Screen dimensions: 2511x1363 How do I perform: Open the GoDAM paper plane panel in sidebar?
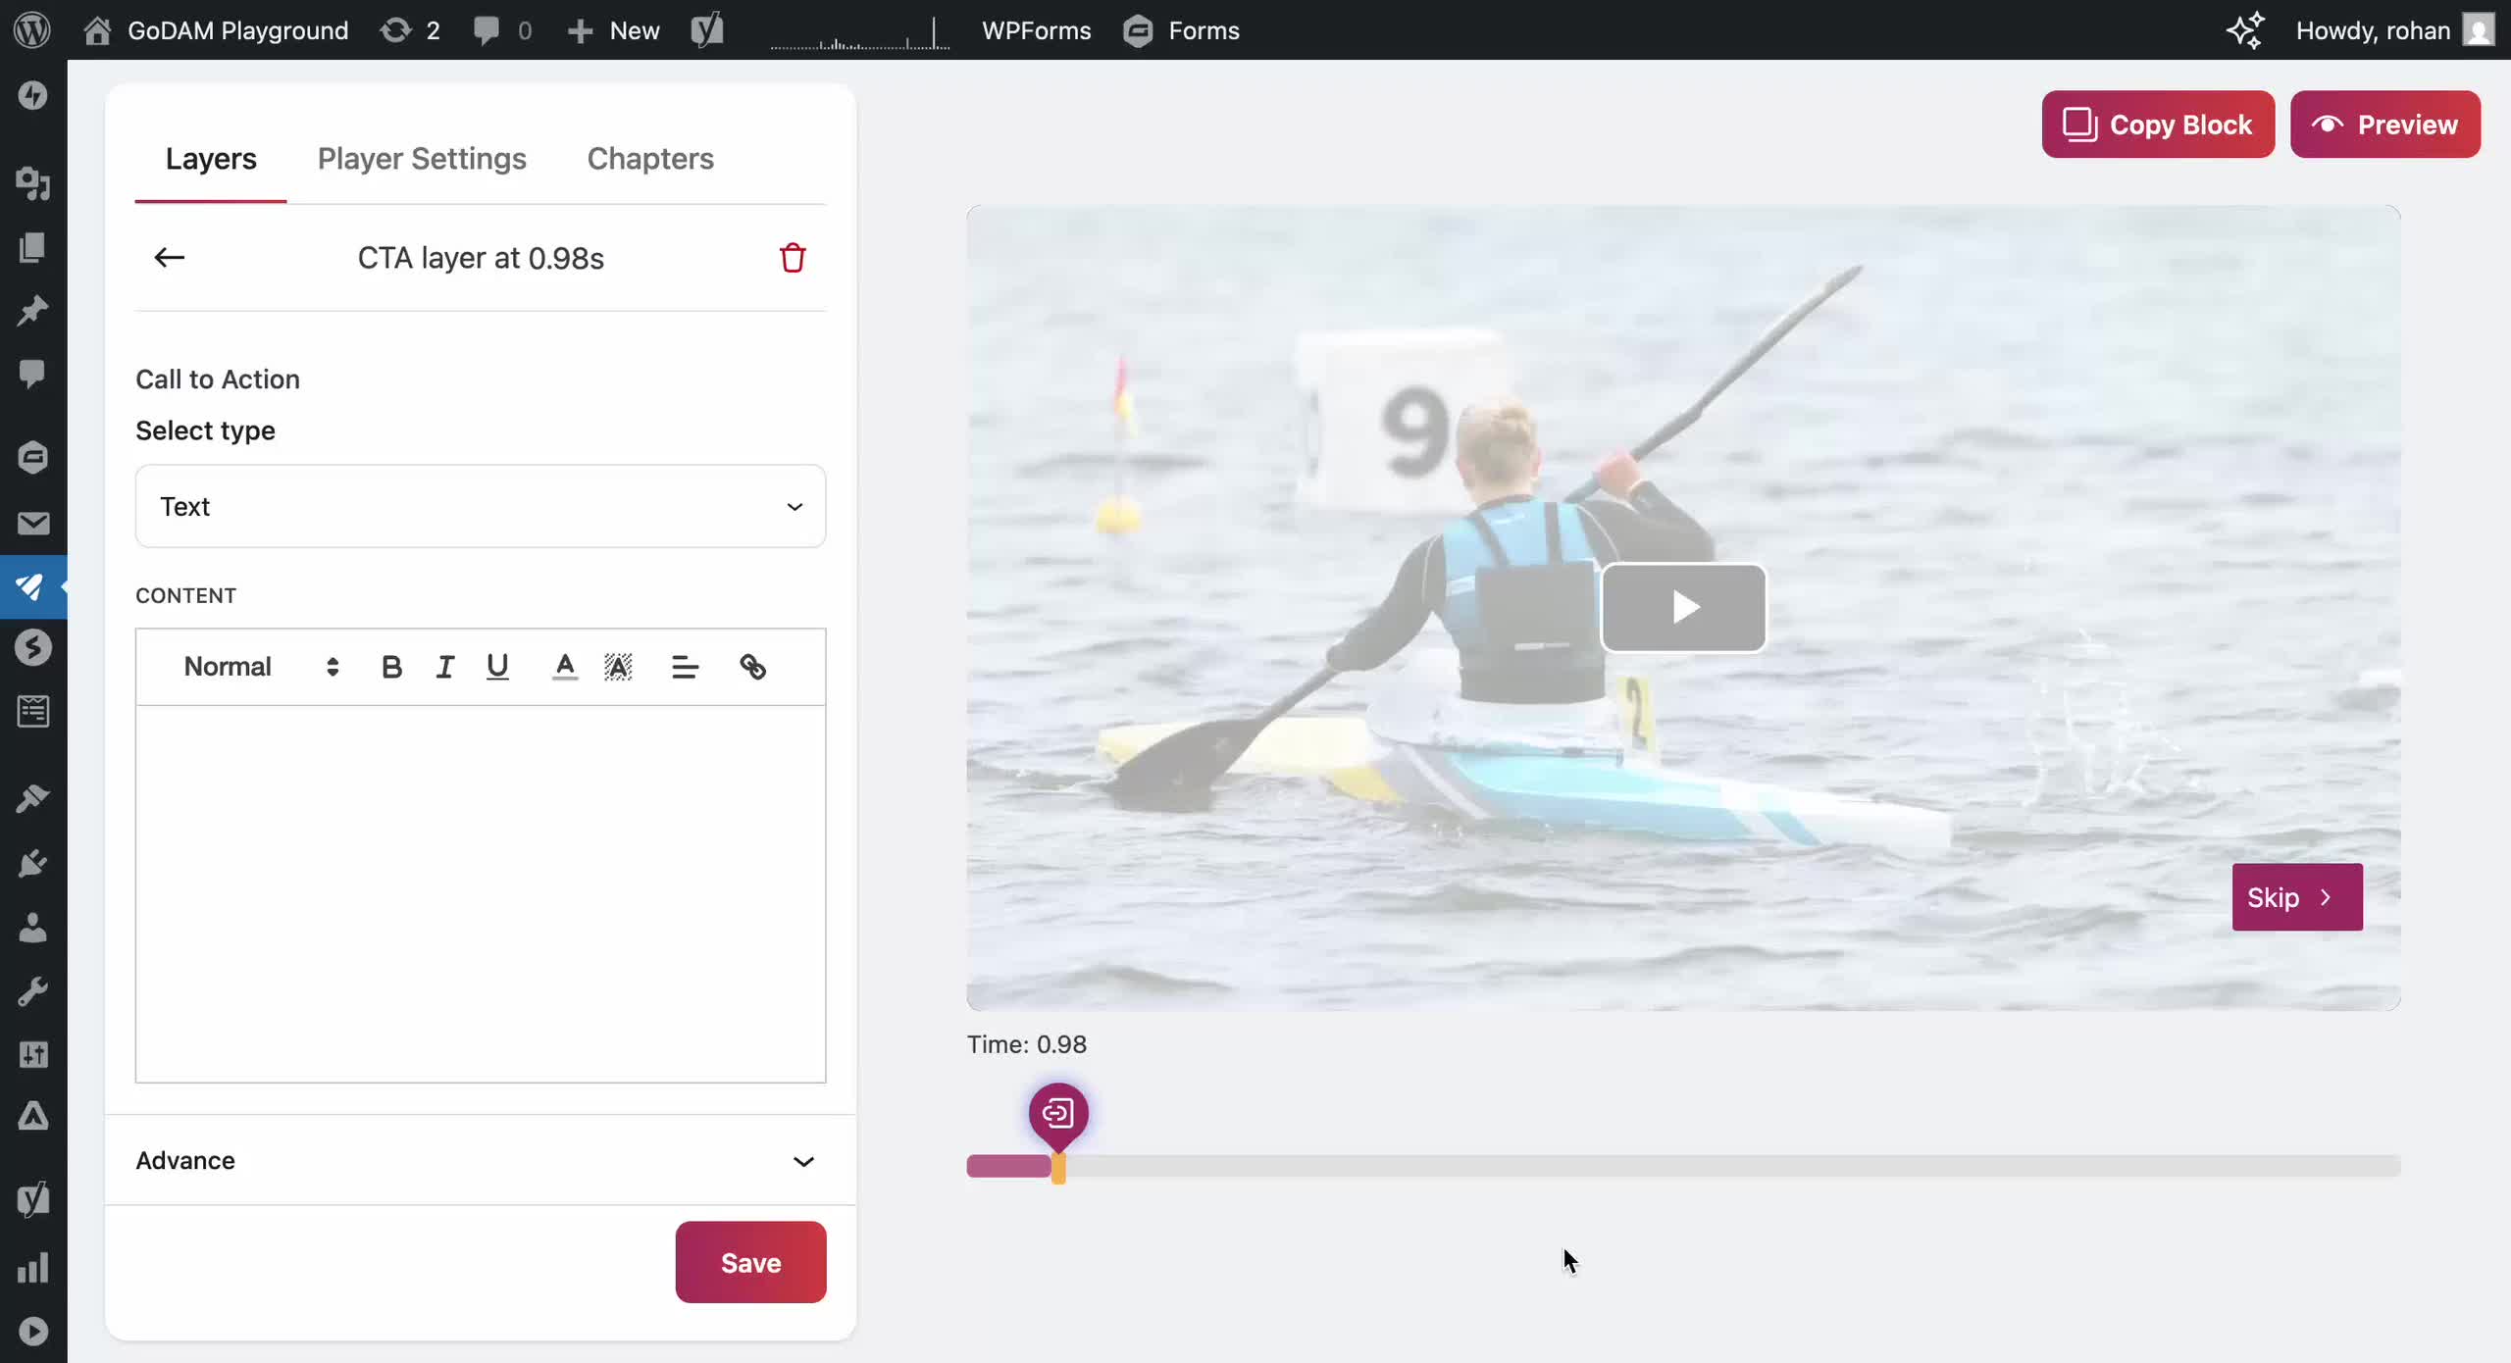[33, 587]
